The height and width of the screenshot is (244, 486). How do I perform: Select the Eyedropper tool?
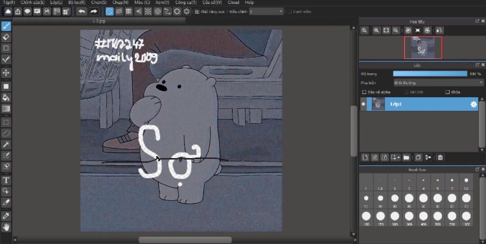point(6,216)
